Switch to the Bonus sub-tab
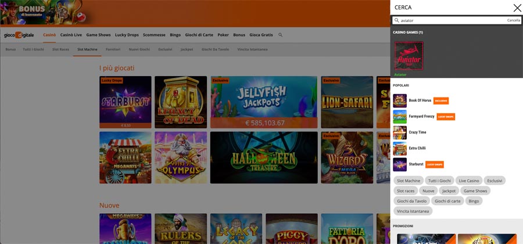523x244 pixels. click(x=10, y=49)
